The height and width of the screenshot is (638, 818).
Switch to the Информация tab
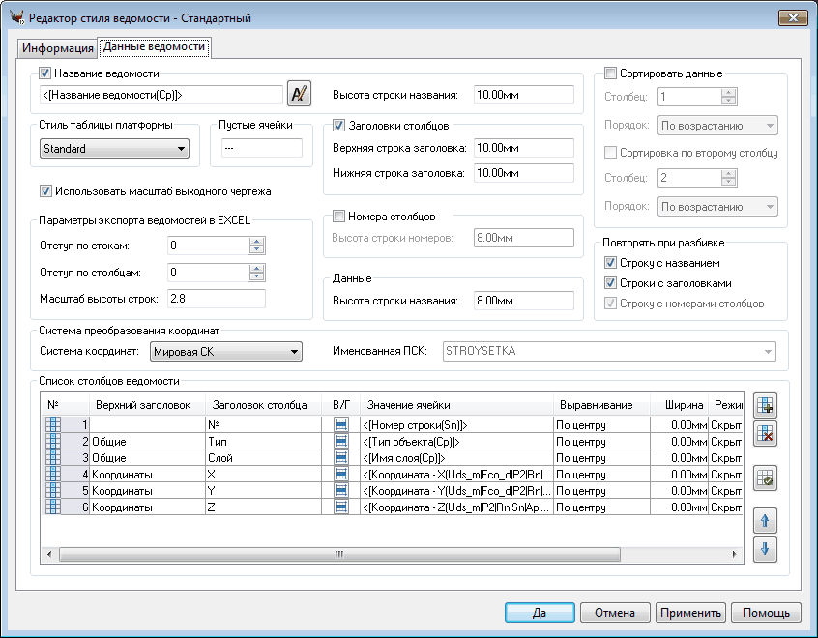tap(58, 48)
